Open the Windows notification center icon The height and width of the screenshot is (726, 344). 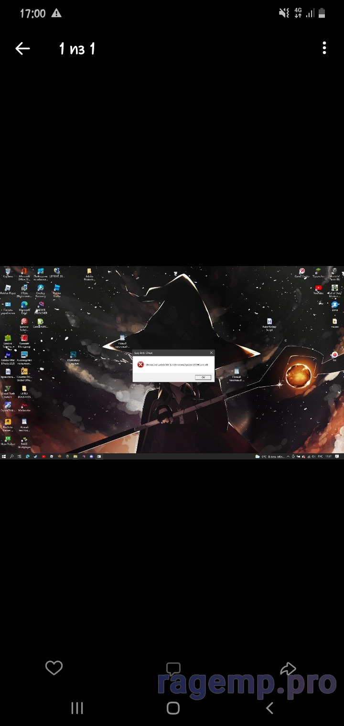(336, 457)
